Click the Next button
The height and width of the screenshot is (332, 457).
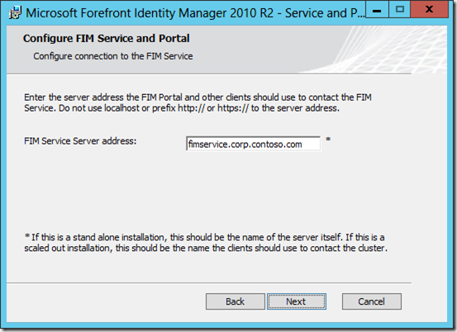click(x=297, y=301)
